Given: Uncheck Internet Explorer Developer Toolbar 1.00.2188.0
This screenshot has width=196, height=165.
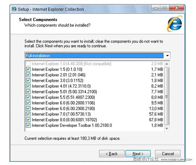Looking at the screenshot, I should (x=28, y=125).
